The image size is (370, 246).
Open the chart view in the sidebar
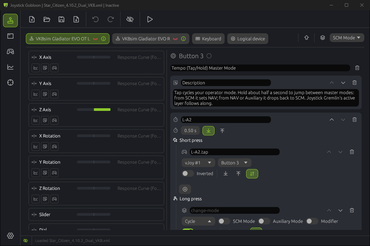coord(10,67)
